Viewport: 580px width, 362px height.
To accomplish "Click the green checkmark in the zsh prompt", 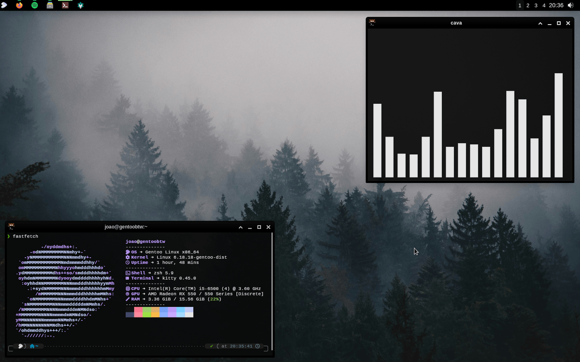I will tap(211, 346).
